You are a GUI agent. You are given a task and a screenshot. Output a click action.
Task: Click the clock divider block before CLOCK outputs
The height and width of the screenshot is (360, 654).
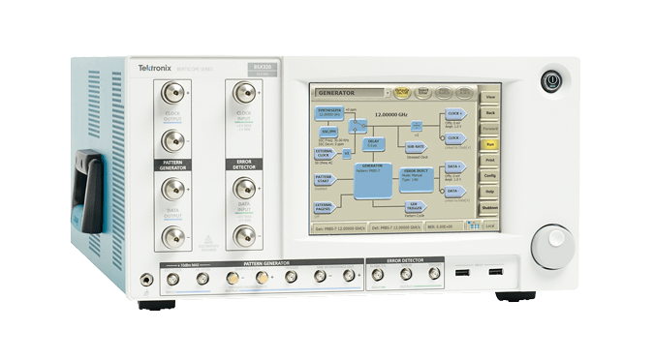click(417, 126)
